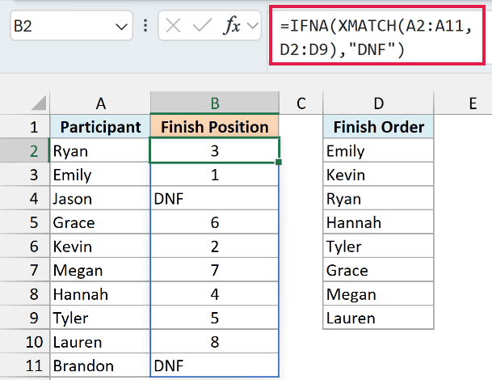Viewport: 492px width, 380px height.
Task: Click the Name Box showing B2
Action: tap(72, 25)
